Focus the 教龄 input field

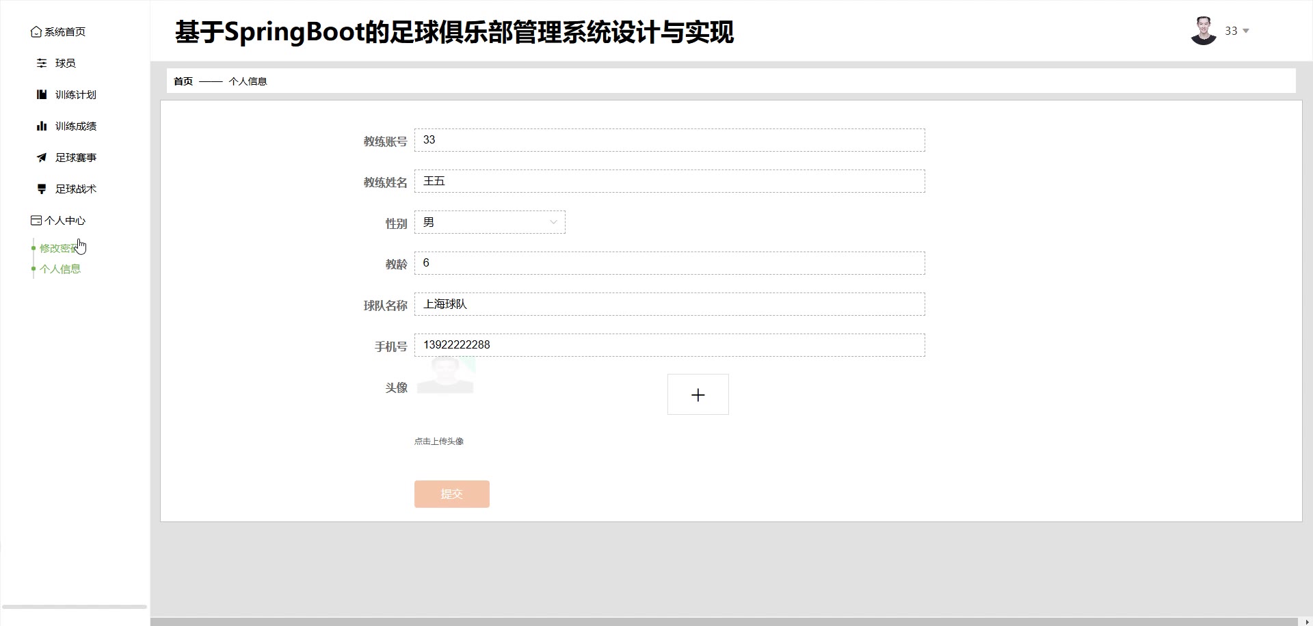pos(669,263)
